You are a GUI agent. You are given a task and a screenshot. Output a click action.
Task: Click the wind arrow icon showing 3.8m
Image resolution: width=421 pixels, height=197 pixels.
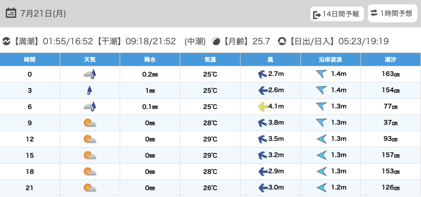pos(262,123)
